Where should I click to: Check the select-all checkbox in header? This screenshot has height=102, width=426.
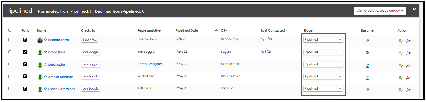pyautogui.click(x=10, y=30)
